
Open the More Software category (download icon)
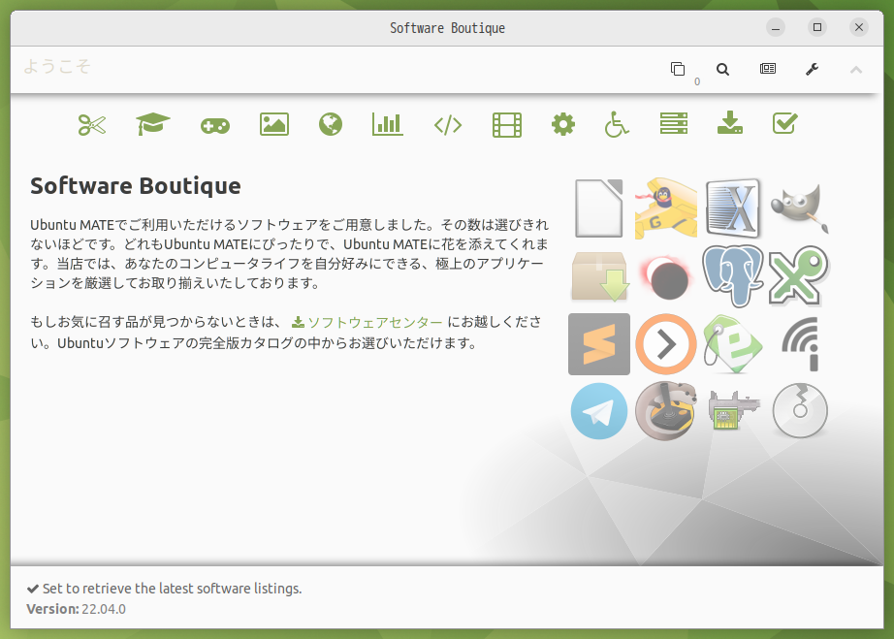(730, 123)
